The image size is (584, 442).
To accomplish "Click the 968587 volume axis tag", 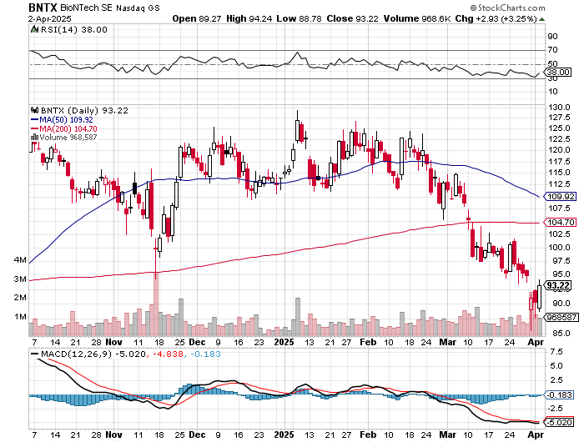I will (x=561, y=317).
